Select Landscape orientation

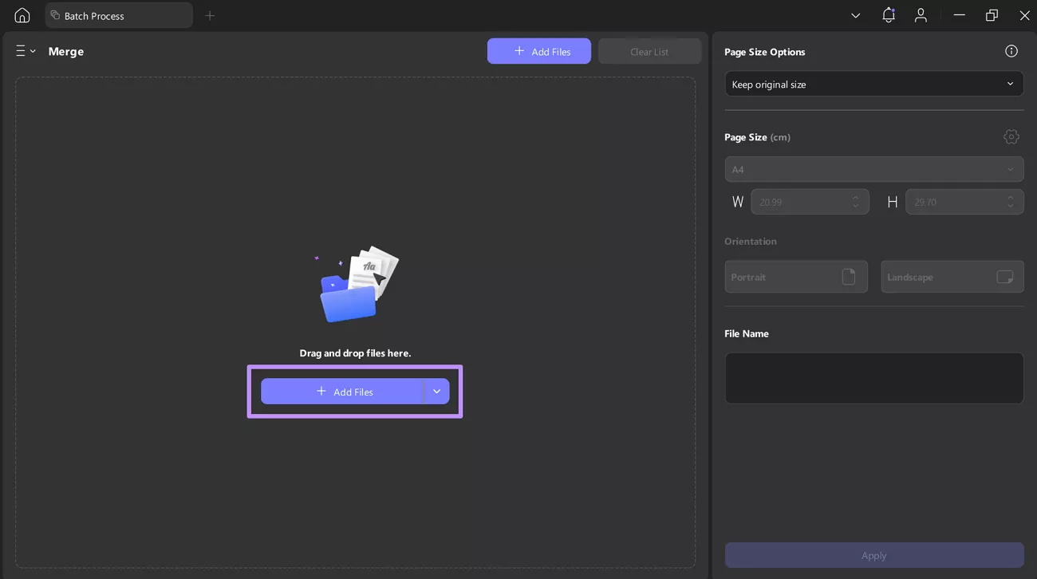(952, 277)
